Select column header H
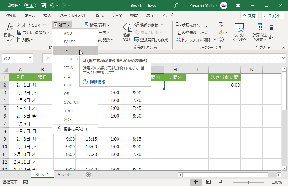Viewport: 288px width, 186px height. click(175, 70)
